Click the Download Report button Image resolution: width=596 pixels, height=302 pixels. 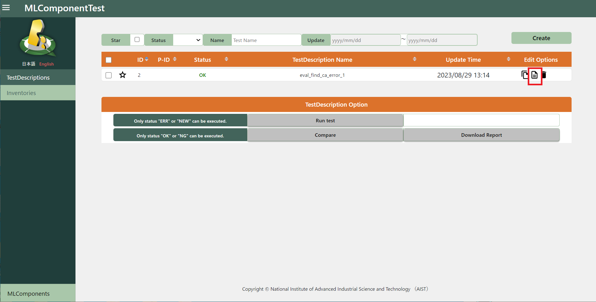point(481,135)
